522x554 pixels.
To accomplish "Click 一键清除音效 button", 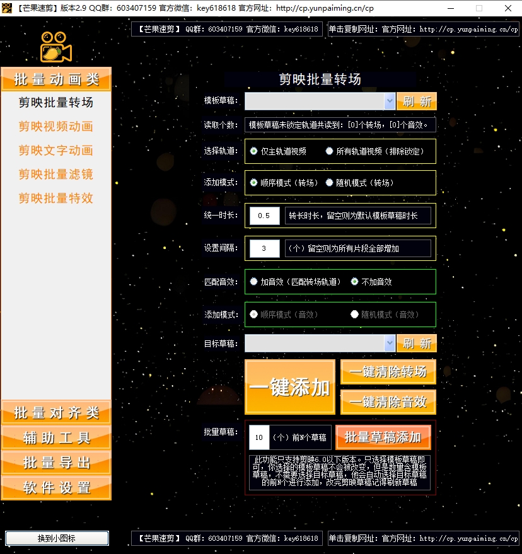I will pos(388,401).
